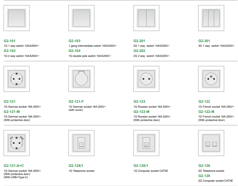The image size is (238, 186).
Task: Select the German socket with USB image
Action: coord(17,143)
